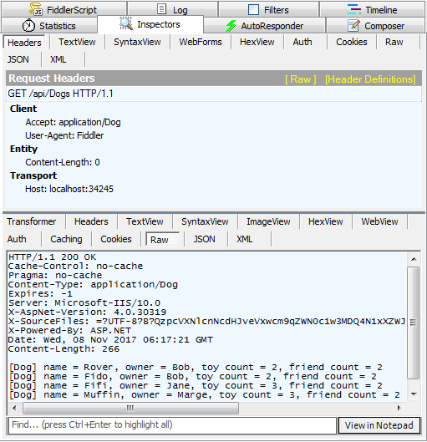Click the horizontal scrollbar left arrow

coord(14,408)
